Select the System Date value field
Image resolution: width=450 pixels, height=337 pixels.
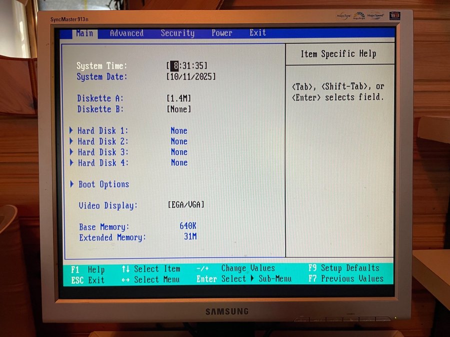point(191,77)
